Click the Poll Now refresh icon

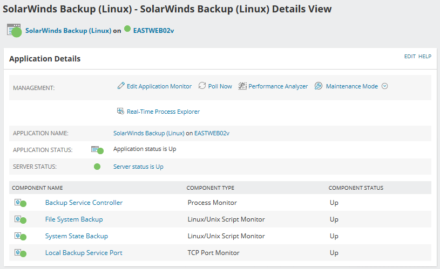point(202,86)
